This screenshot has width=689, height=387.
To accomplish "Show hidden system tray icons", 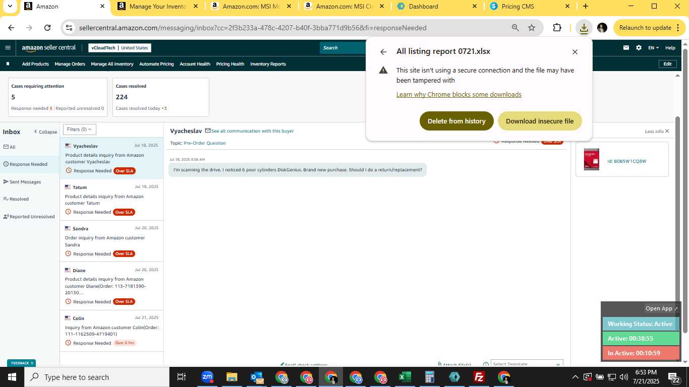I will click(575, 377).
